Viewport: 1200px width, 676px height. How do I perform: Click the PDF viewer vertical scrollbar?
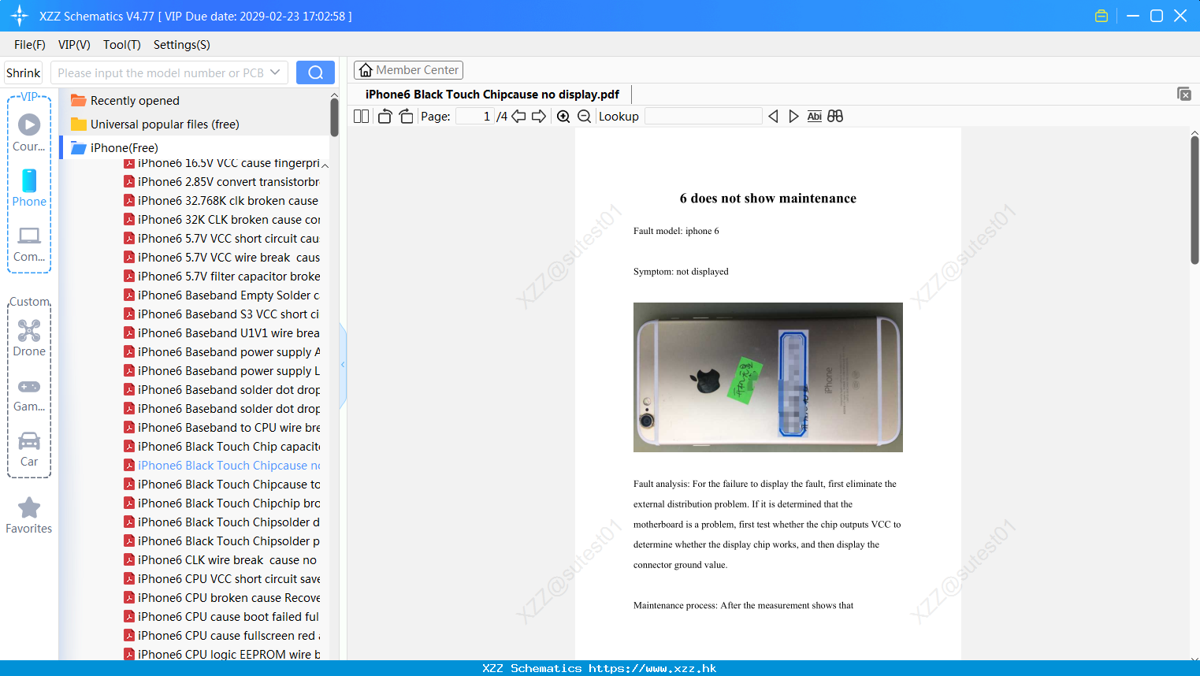tap(1194, 201)
